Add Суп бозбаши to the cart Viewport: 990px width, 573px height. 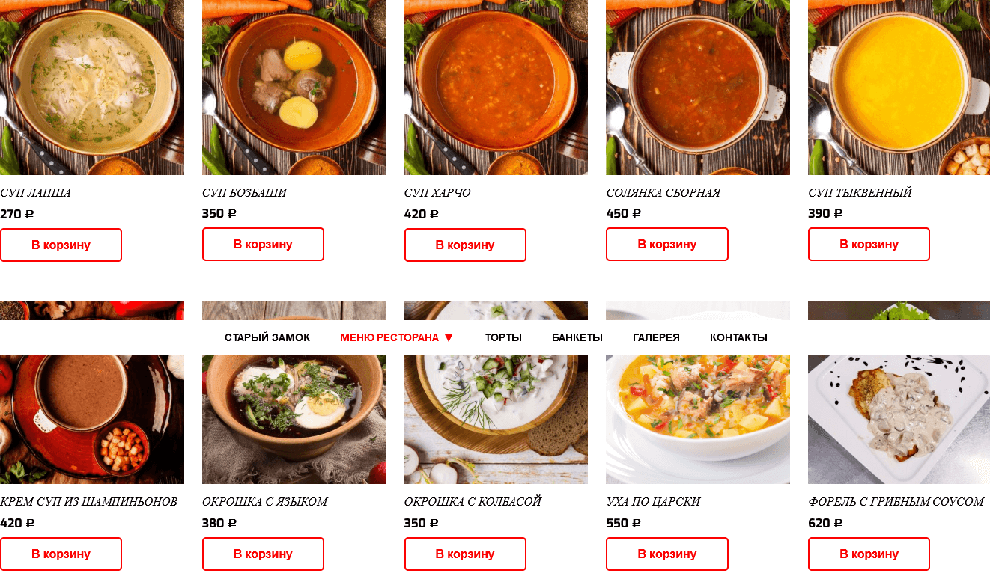click(x=263, y=244)
